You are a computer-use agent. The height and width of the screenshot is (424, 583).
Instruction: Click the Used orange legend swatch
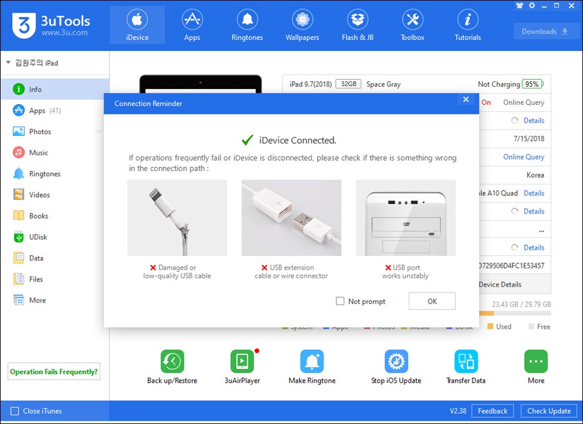(490, 326)
